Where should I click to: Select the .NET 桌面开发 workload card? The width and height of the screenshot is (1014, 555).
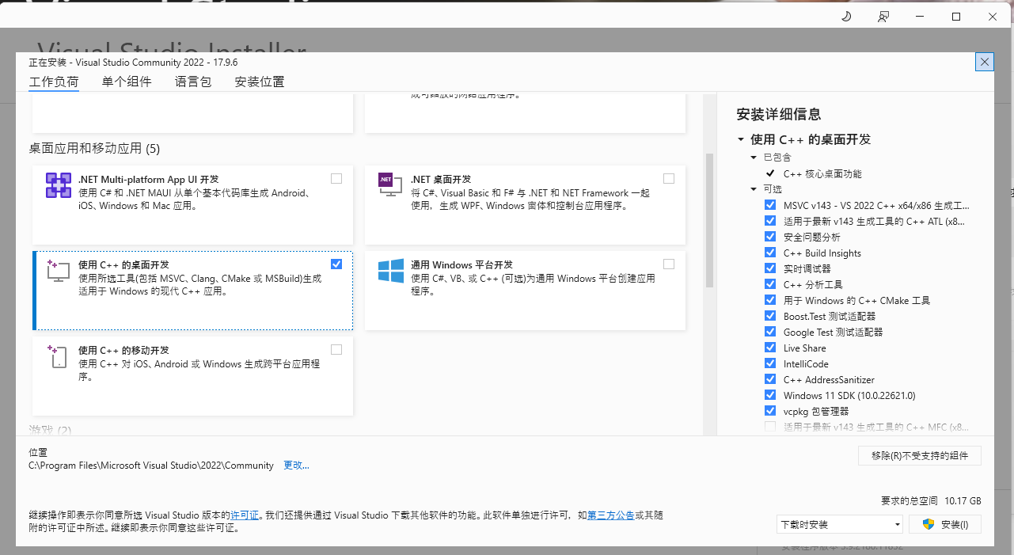click(525, 204)
